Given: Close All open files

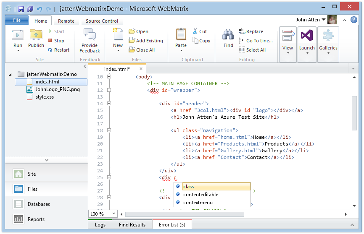Looking at the screenshot, I should click(x=142, y=50).
